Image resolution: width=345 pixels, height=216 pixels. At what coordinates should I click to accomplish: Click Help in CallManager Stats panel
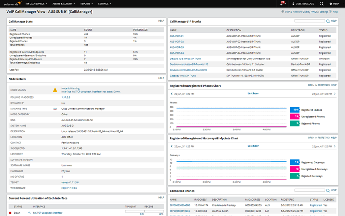tap(161, 21)
